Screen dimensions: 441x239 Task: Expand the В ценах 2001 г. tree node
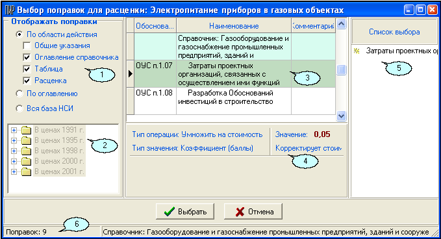click(14, 172)
